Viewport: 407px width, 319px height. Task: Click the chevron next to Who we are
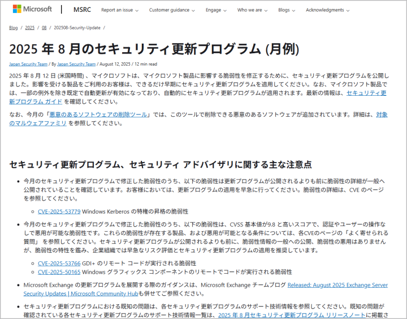coord(266,11)
